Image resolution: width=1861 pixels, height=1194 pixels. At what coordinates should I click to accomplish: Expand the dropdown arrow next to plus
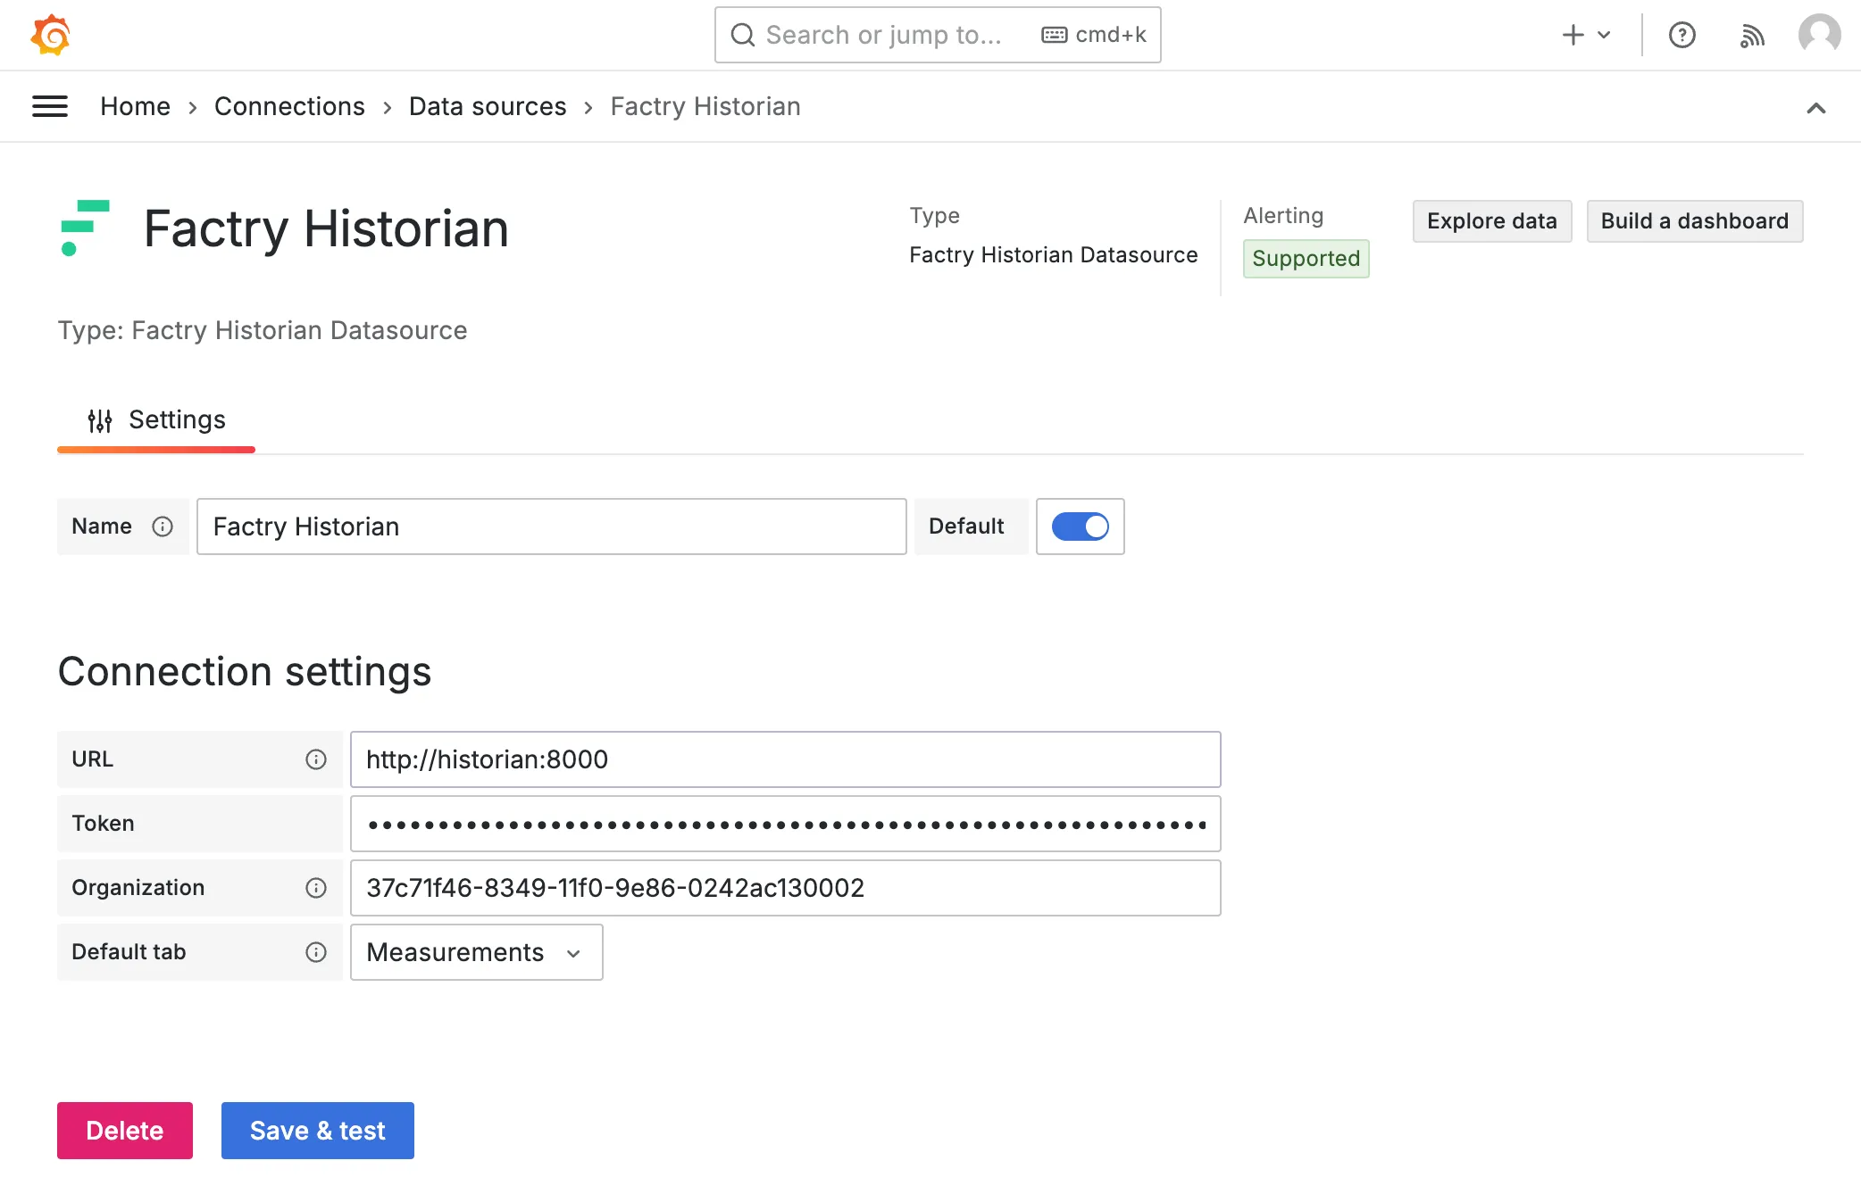[1604, 35]
